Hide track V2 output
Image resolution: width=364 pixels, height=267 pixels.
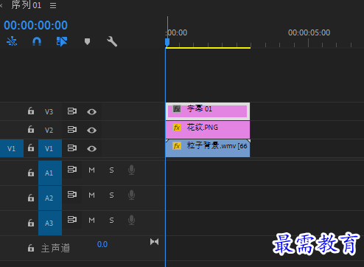[91, 130]
